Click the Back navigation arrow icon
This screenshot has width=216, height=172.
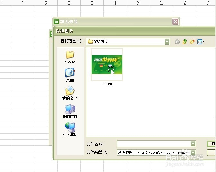(177, 42)
